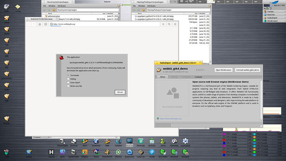Image resolution: width=286 pixels, height=161 pixels.
Task: Click magenta CPU 1 usage color swatch
Action: click(x=224, y=134)
